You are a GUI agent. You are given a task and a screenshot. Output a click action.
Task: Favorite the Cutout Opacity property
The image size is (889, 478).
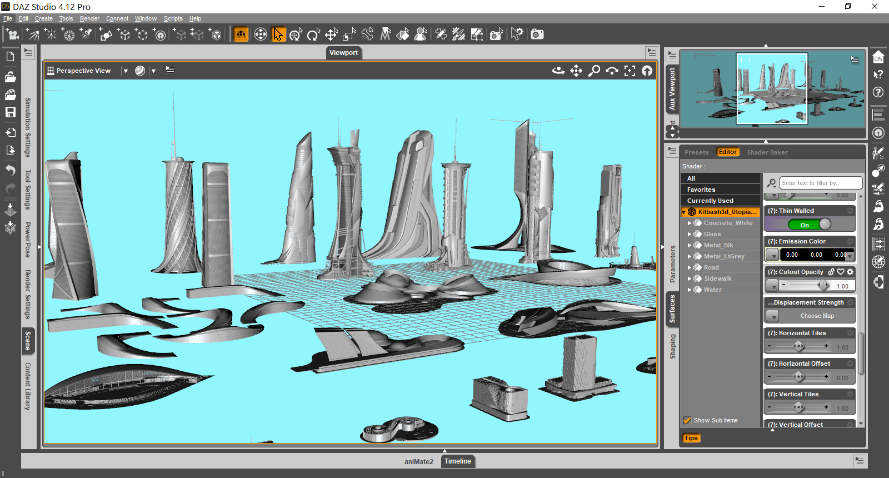pos(841,272)
